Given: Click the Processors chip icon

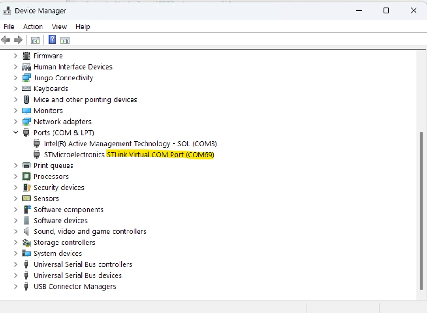Looking at the screenshot, I should point(26,177).
